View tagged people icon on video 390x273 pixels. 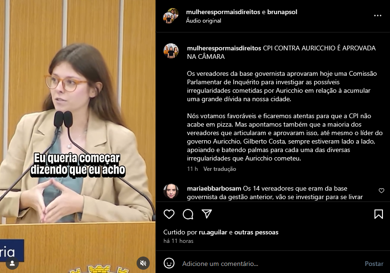[x=12, y=263]
